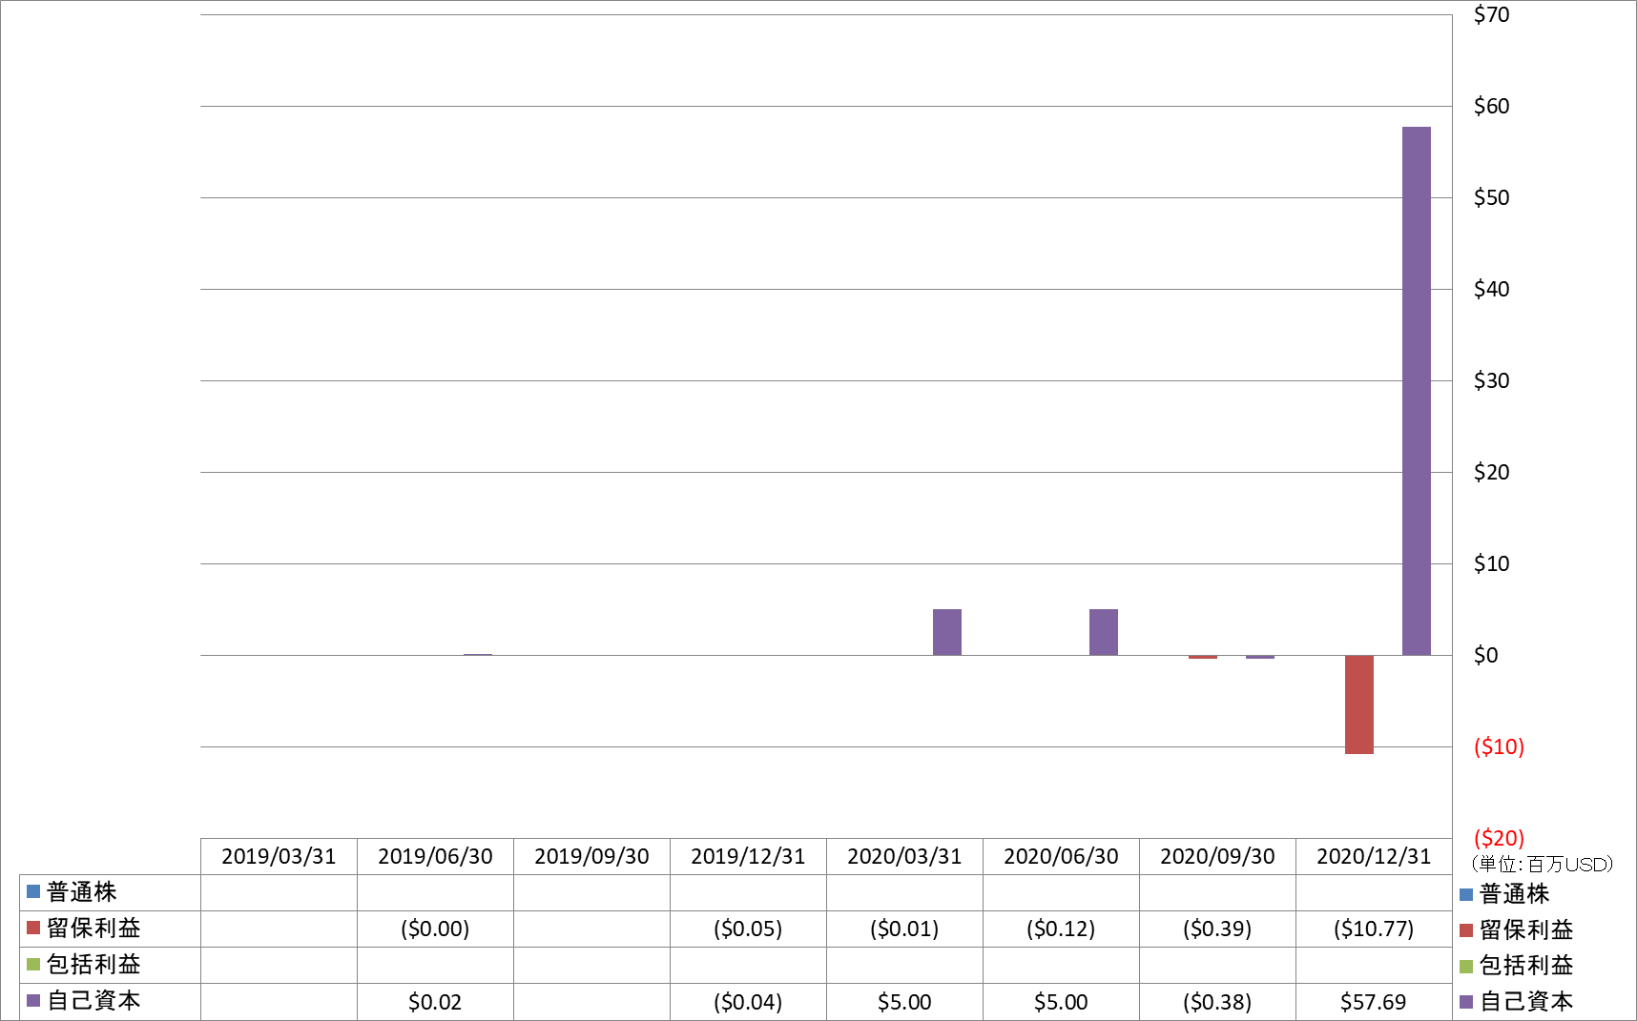Click the $57.69 equity cell

tap(1374, 1002)
